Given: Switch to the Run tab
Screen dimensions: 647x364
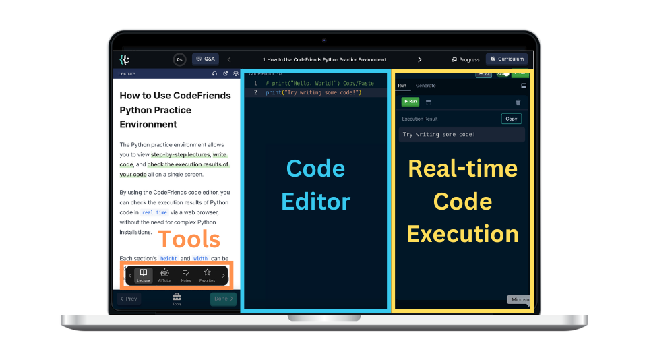Looking at the screenshot, I should tap(402, 86).
